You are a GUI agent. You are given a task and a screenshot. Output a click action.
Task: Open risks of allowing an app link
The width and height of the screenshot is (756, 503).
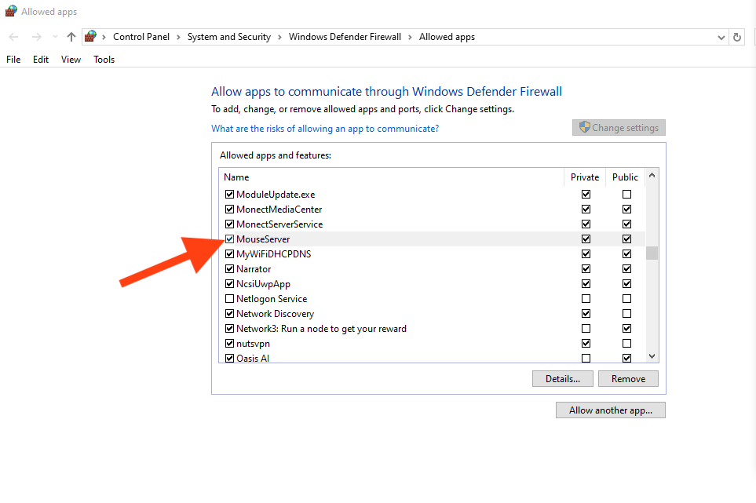tap(325, 129)
